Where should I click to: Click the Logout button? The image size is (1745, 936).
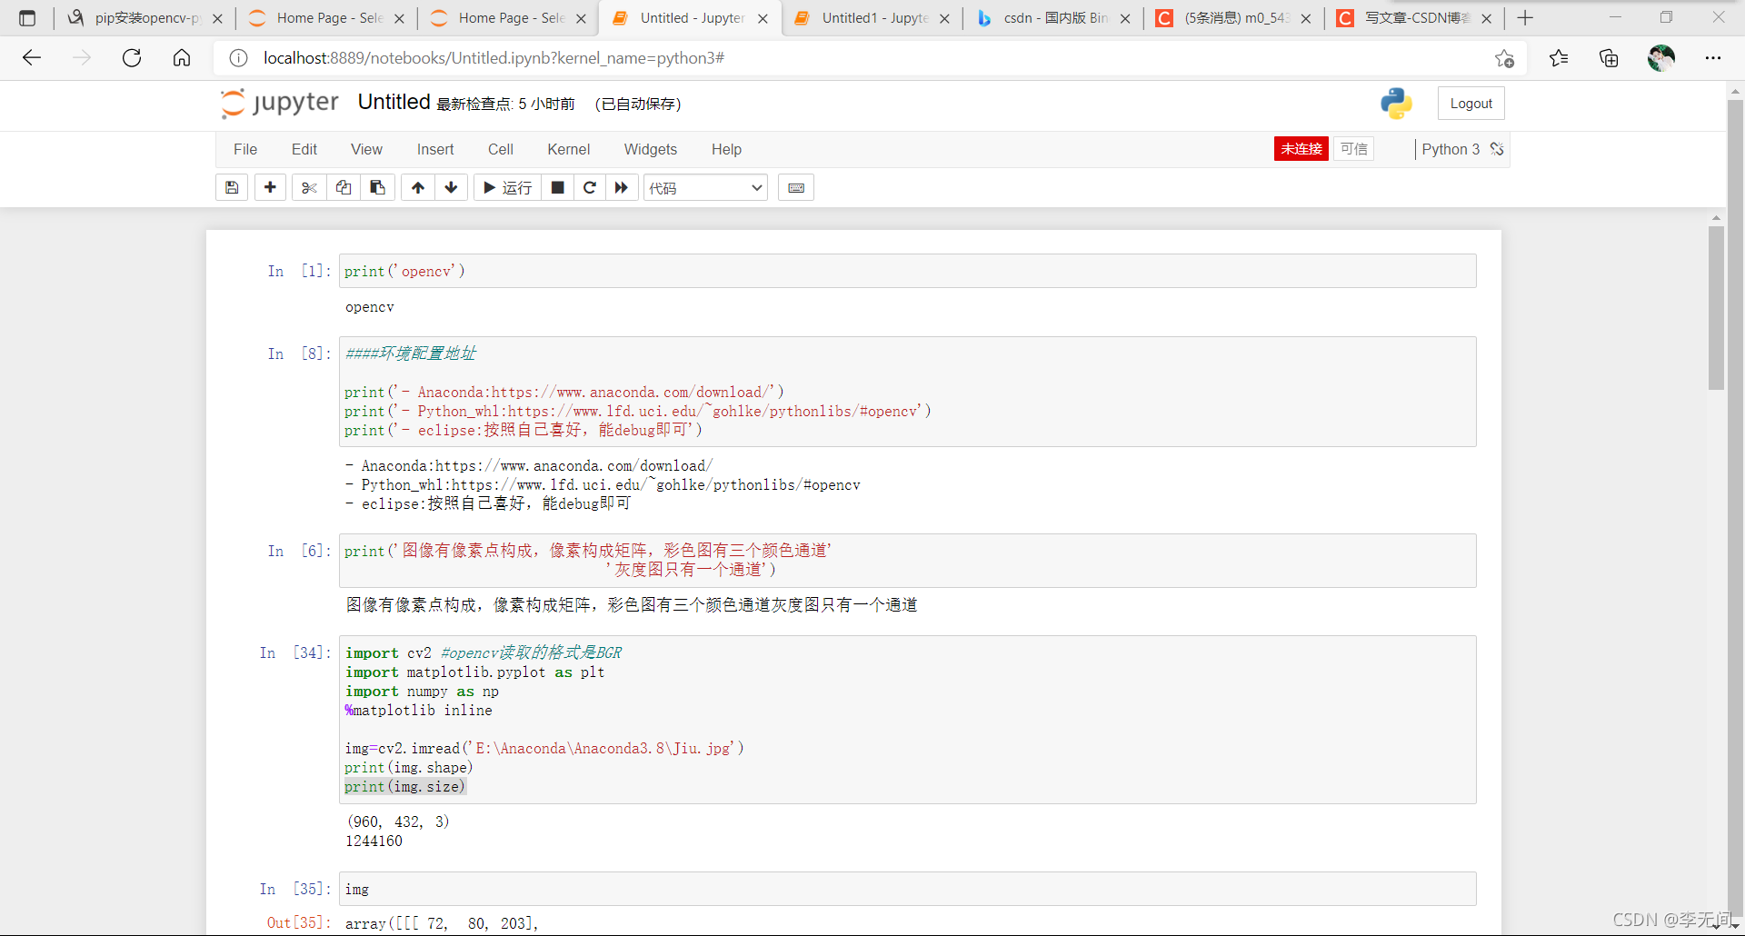(x=1471, y=103)
